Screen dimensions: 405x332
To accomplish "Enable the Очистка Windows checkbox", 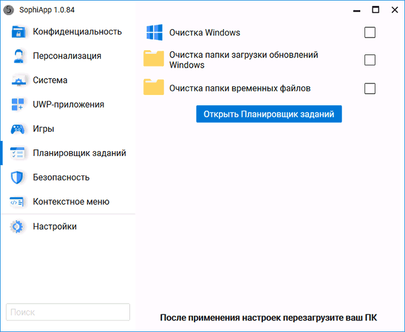I will tap(370, 33).
